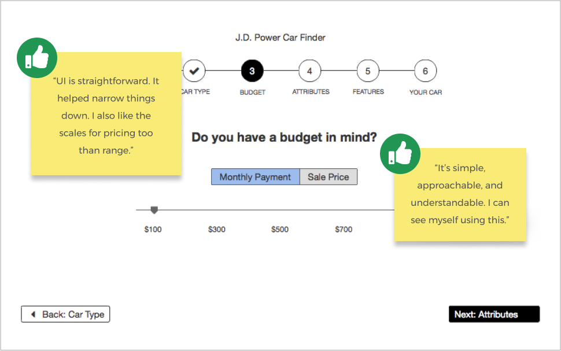
Task: Click the budget slider handle
Action: pos(154,210)
